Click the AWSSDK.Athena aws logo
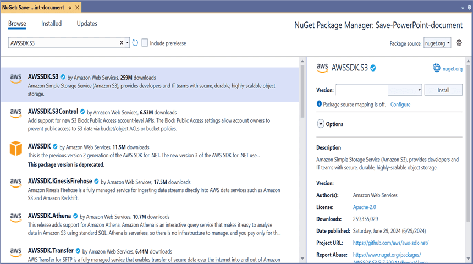Image resolution: width=473 pixels, height=264 pixels. [16, 217]
